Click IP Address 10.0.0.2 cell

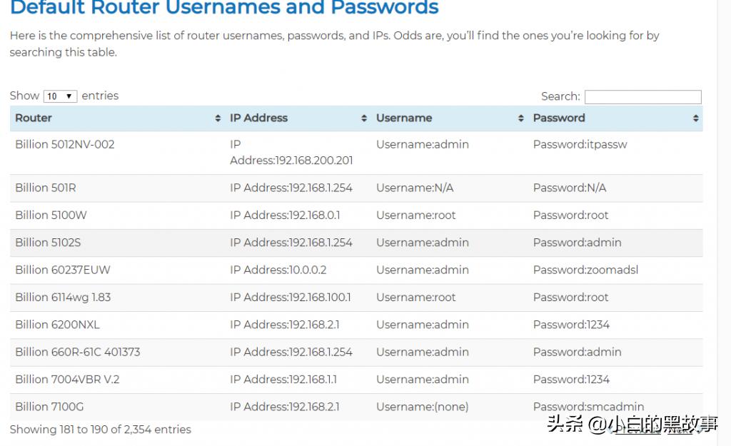pyautogui.click(x=278, y=270)
